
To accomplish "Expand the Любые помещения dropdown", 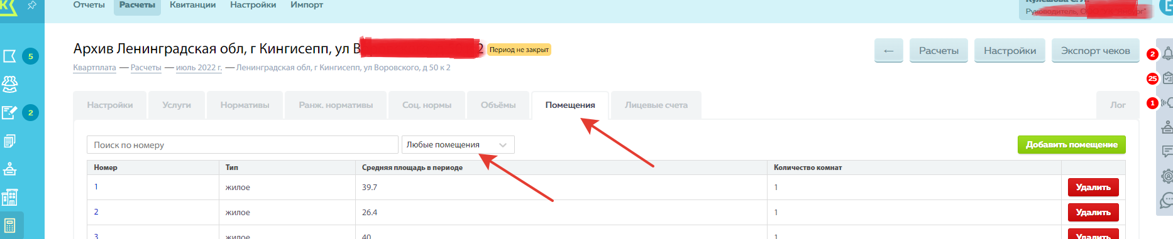I will pyautogui.click(x=458, y=145).
